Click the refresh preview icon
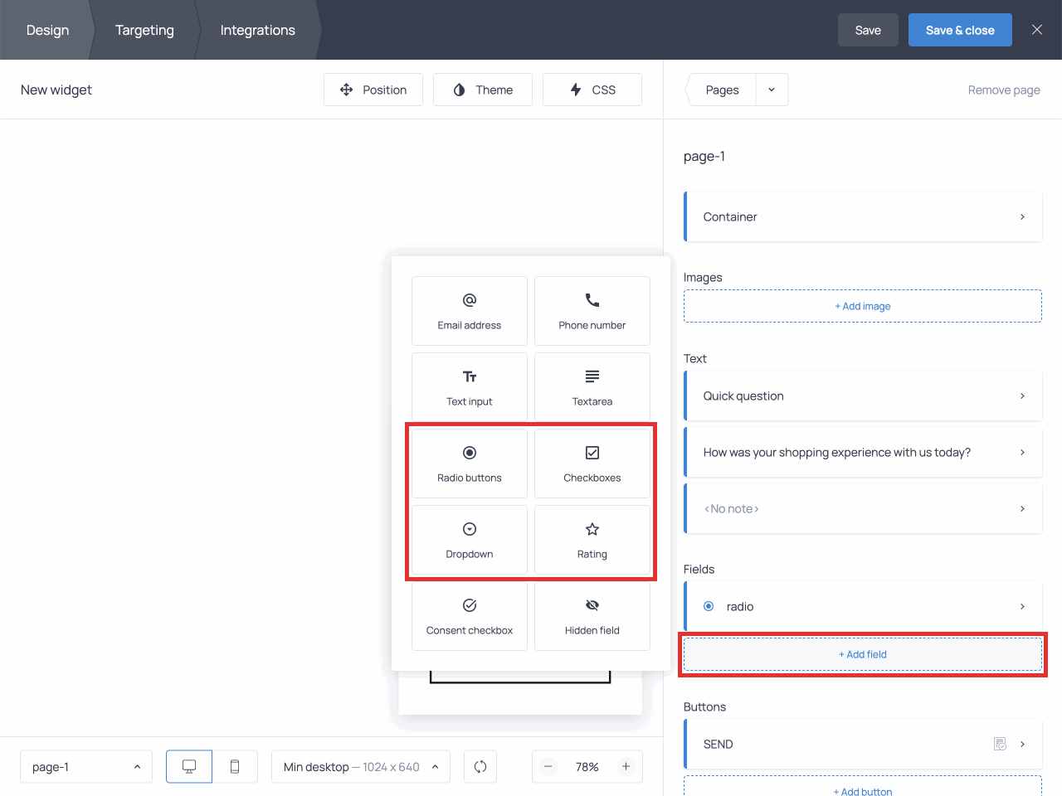This screenshot has width=1062, height=796. point(480,766)
